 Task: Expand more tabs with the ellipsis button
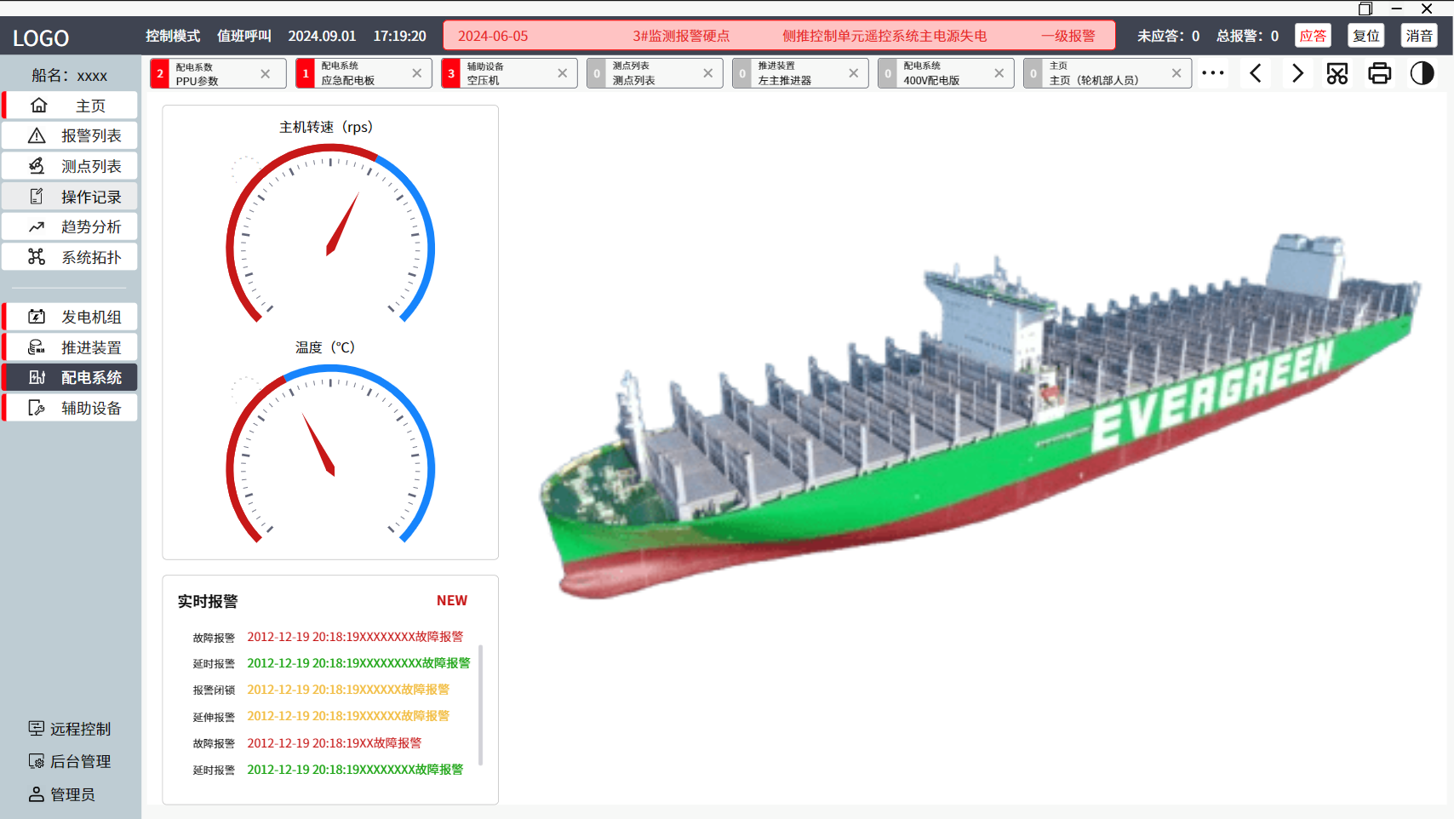click(x=1213, y=73)
